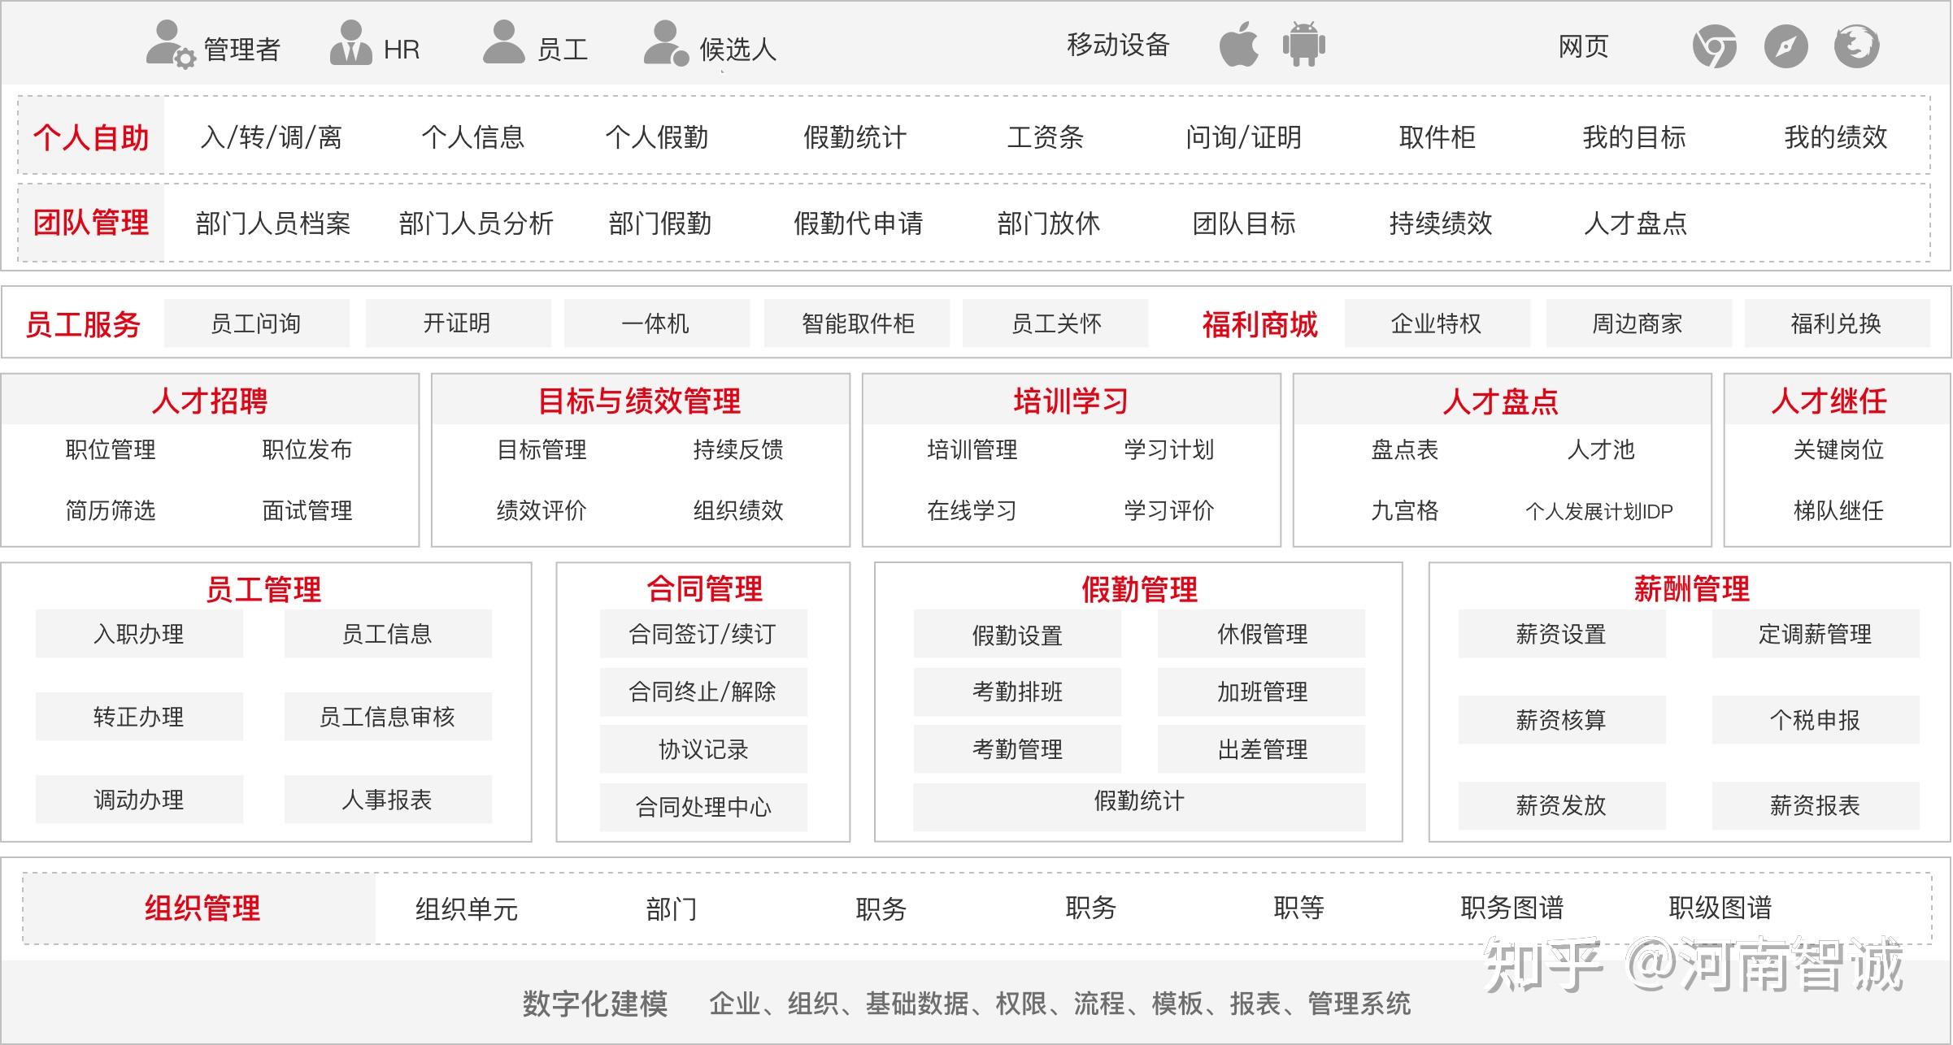Expand the 人才盘点 section header

click(x=1506, y=401)
